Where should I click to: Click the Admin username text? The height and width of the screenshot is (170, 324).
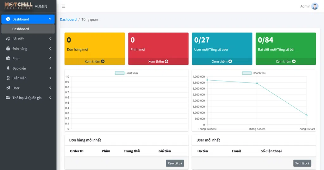[305, 6]
